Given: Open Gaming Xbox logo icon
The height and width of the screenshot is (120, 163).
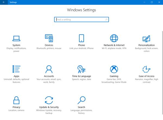Looking at the screenshot, I should coord(114,69).
